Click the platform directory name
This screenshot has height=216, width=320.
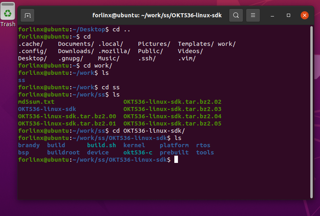174,145
